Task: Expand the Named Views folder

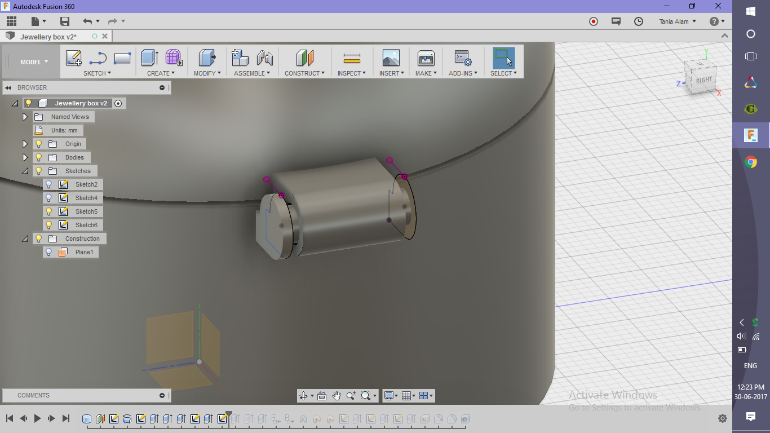Action: (25, 117)
